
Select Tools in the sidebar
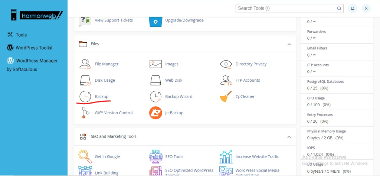coord(21,35)
